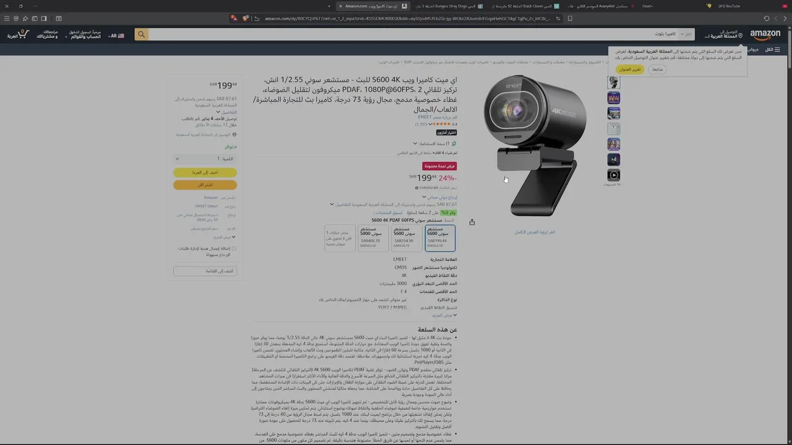
Task: Switch to the Bungou Stray Dogs tab
Action: 449,6
